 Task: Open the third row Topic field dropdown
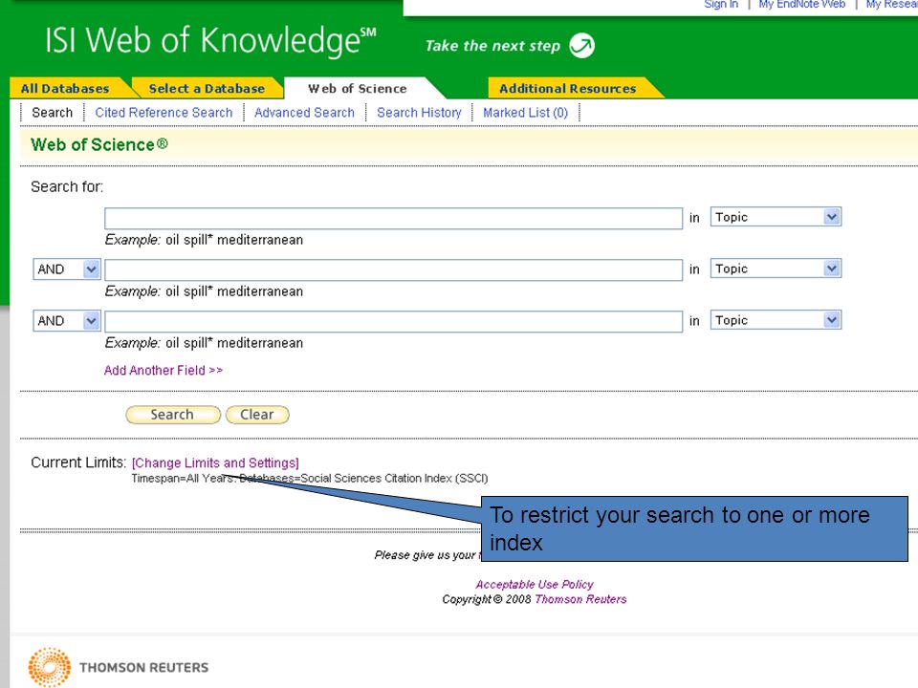coord(776,320)
